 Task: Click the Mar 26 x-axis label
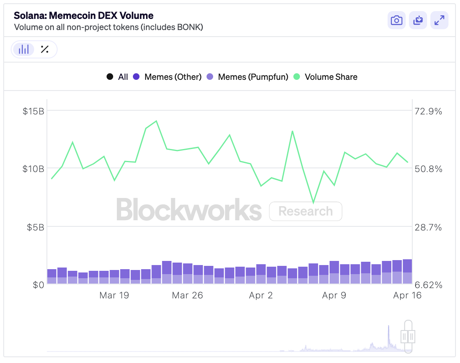(x=187, y=296)
